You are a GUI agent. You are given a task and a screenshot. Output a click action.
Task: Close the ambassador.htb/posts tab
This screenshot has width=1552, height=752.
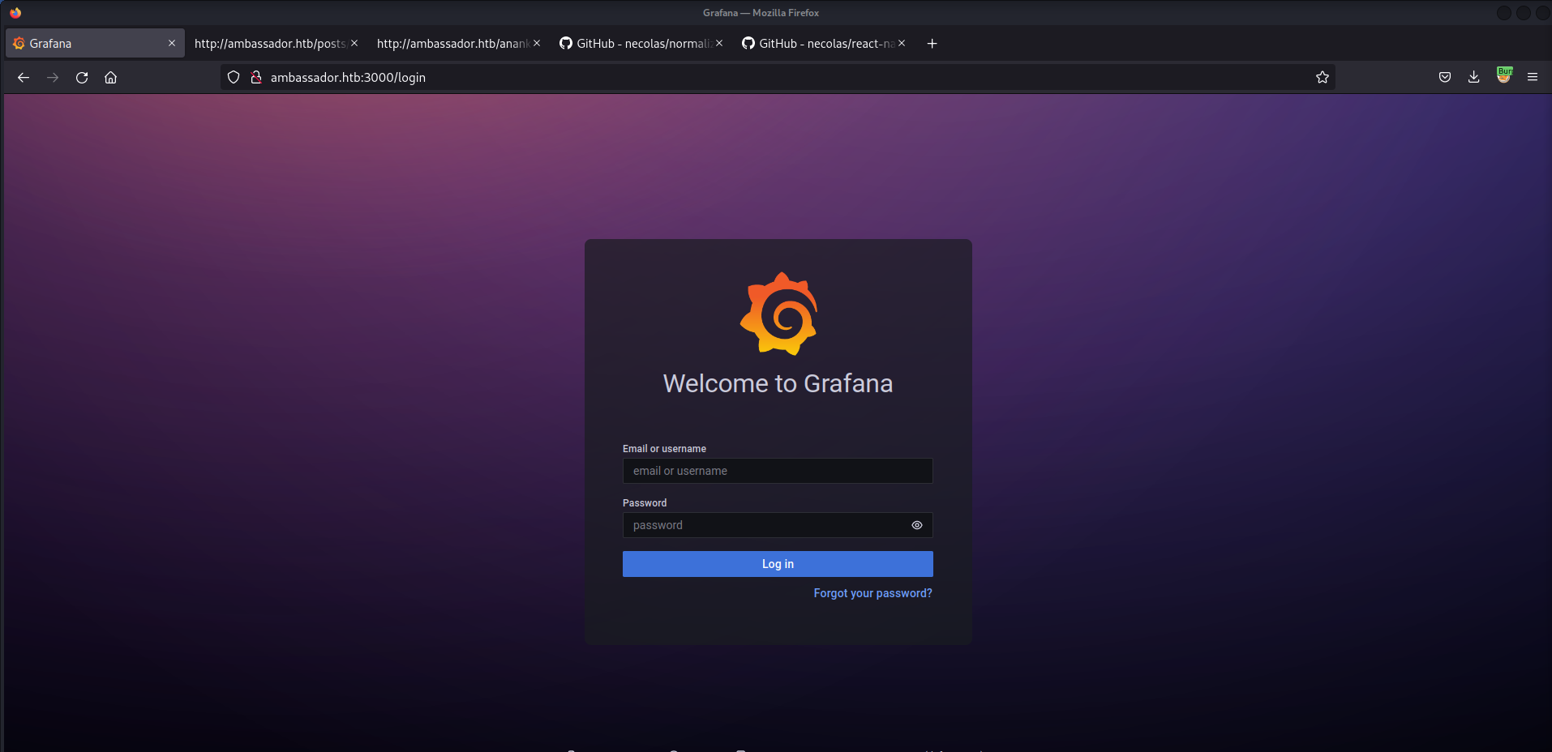(x=354, y=44)
